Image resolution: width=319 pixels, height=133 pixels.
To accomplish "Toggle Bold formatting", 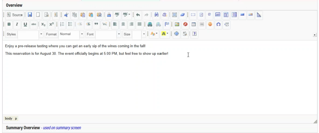I will tap(9, 24).
